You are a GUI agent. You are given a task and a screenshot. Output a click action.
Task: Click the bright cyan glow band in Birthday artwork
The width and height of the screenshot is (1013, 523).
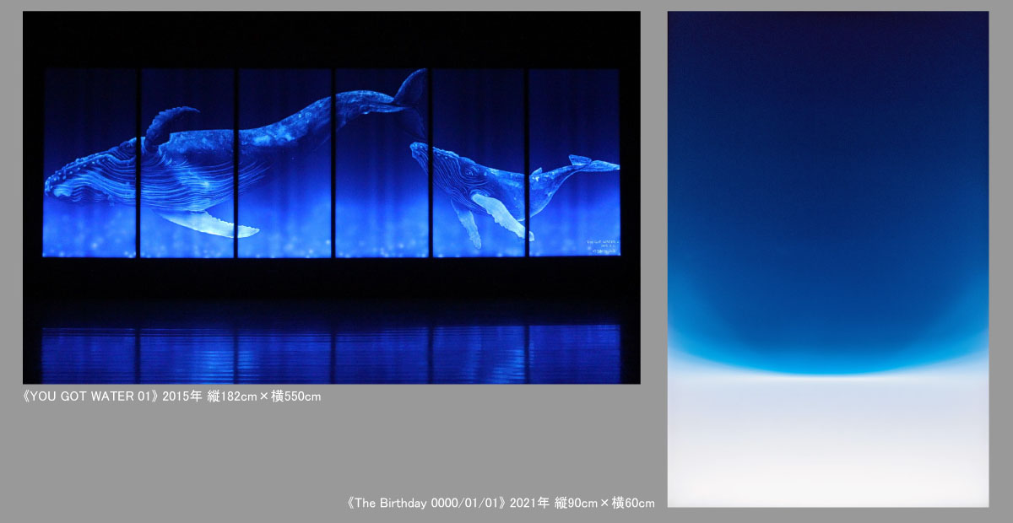click(x=827, y=359)
